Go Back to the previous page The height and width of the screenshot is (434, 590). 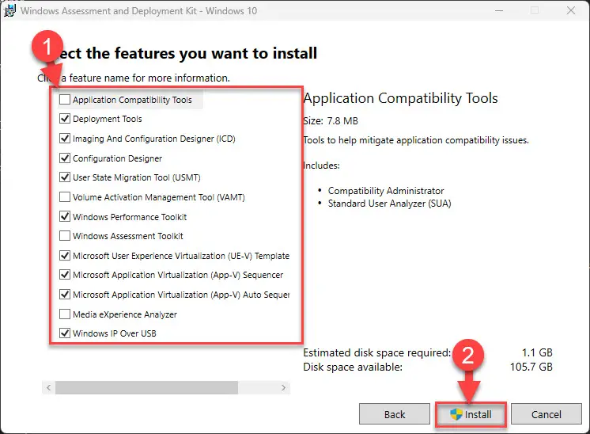click(395, 414)
